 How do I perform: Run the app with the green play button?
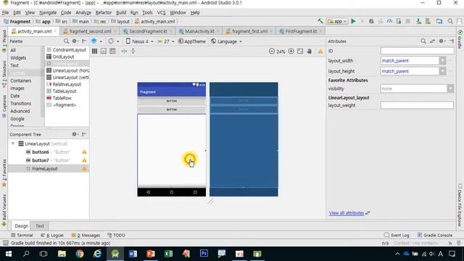[353, 21]
